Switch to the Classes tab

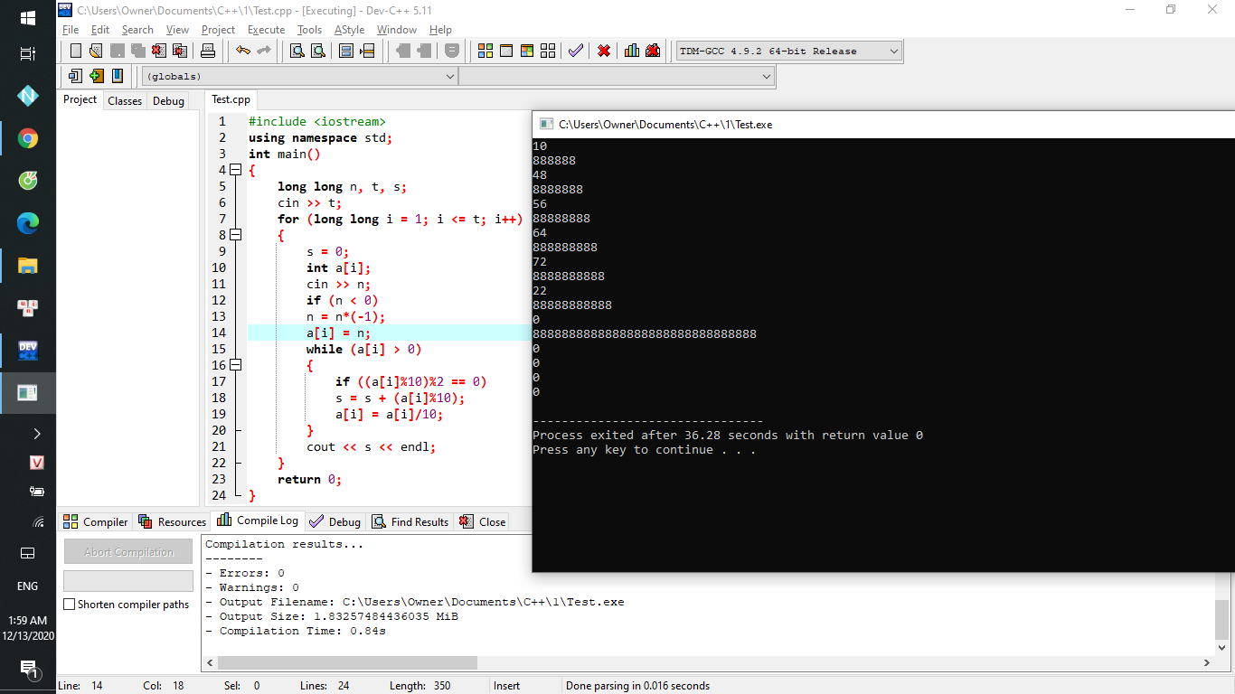click(125, 101)
